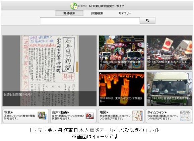Click the タイムライン heading link

click(157, 112)
